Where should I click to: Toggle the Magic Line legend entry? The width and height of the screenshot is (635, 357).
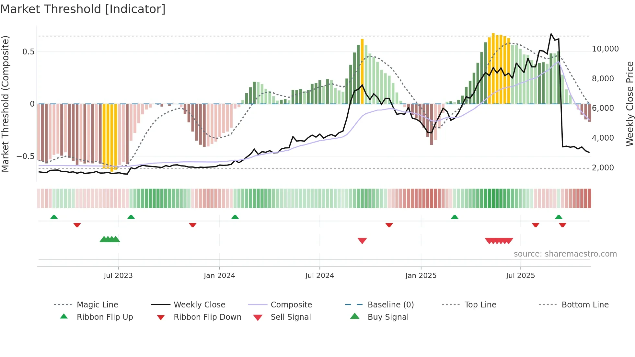(x=97, y=305)
